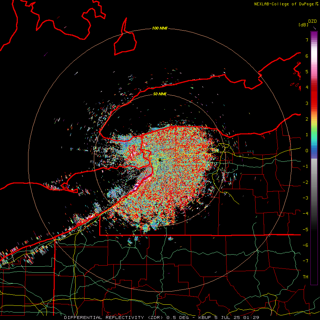
Task: Click the 5 value on the color scale
Action: (x=307, y=71)
